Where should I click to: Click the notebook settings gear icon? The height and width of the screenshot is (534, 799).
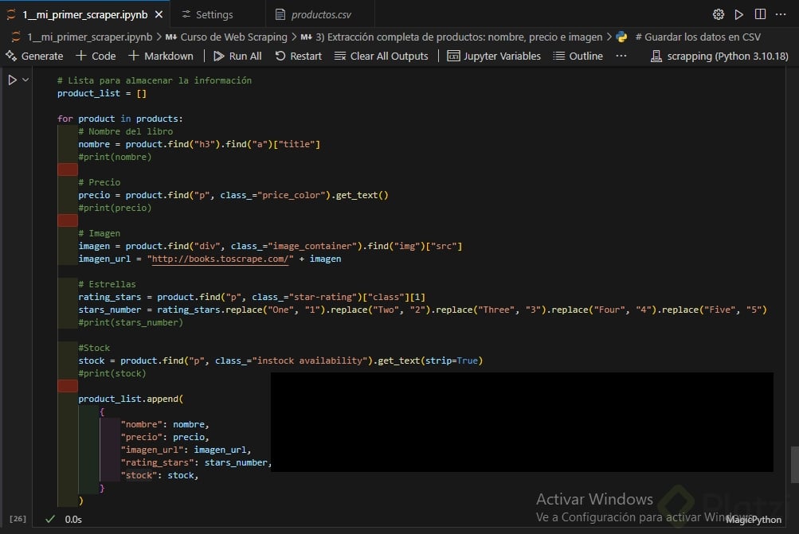click(718, 14)
